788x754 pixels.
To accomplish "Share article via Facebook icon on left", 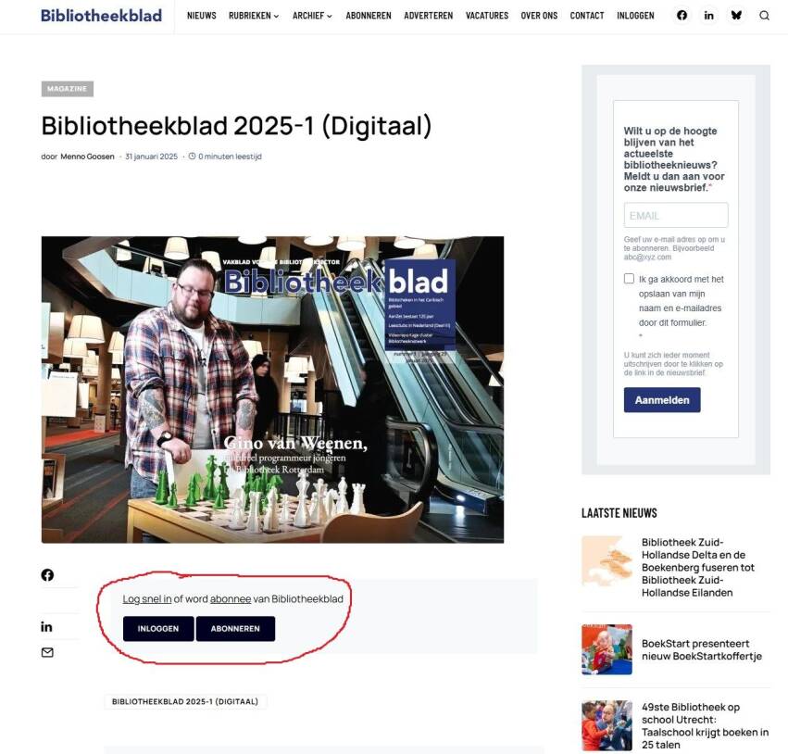I will [47, 575].
